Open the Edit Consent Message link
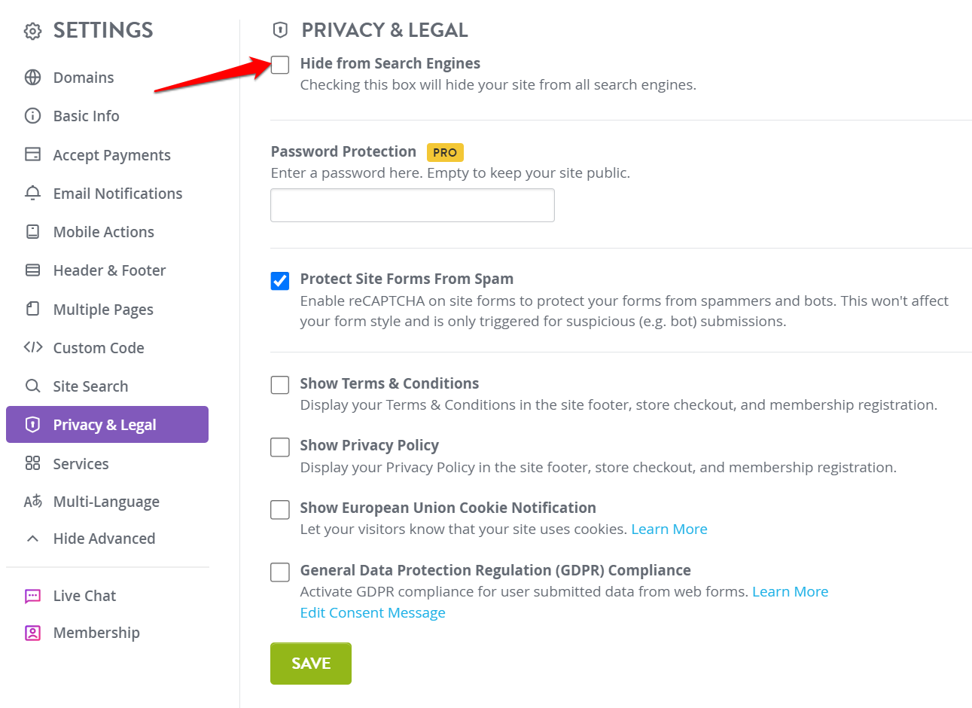The width and height of the screenshot is (972, 708). [373, 612]
